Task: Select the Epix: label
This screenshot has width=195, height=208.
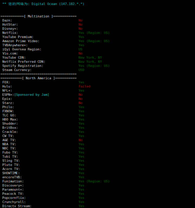Action: pos(7,99)
